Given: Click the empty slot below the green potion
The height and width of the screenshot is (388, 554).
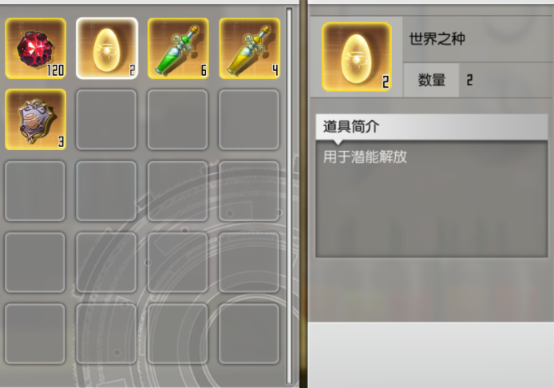Looking at the screenshot, I should point(178,120).
